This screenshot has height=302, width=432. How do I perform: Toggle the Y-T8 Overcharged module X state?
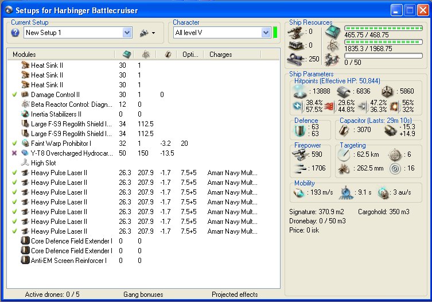(x=14, y=153)
